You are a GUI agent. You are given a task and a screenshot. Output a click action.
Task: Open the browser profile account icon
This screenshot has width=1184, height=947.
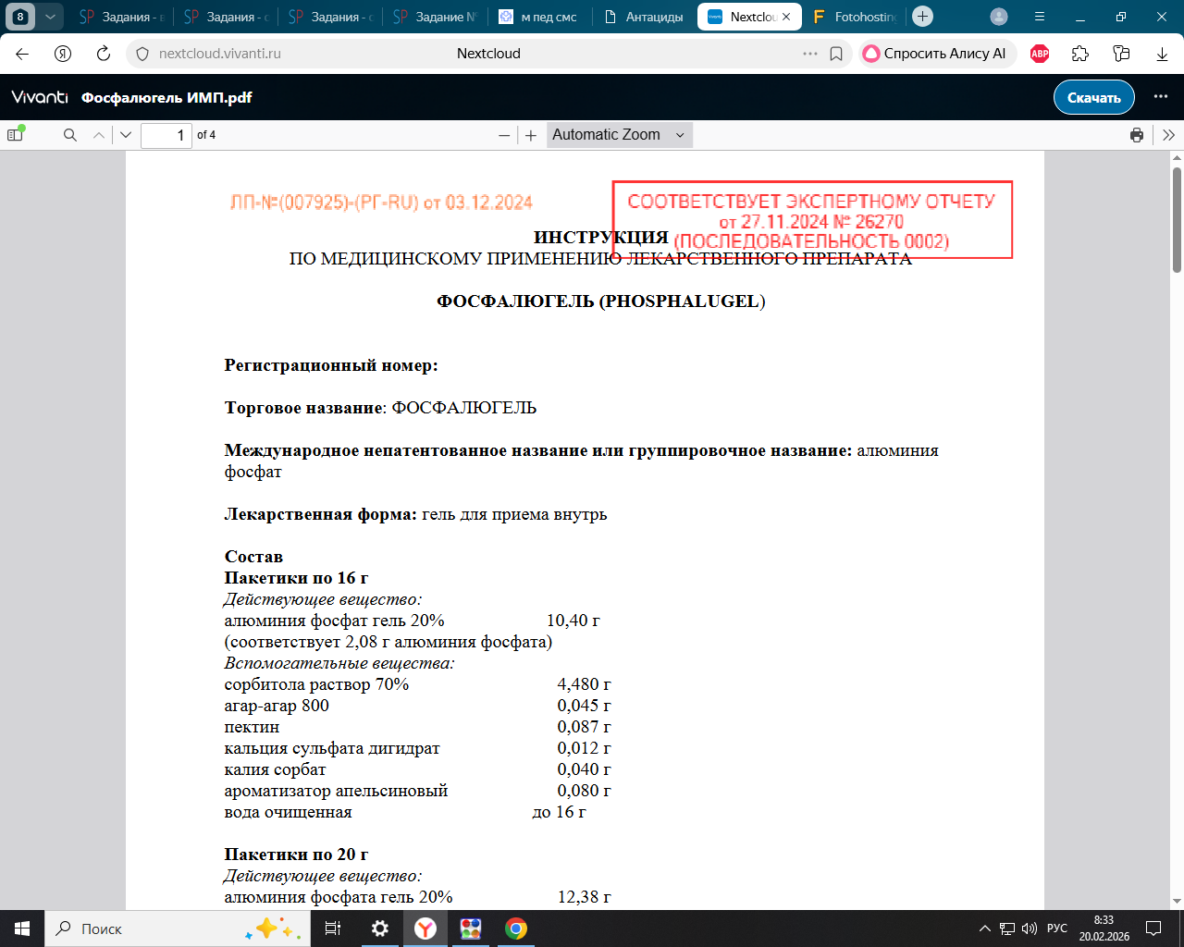[999, 17]
